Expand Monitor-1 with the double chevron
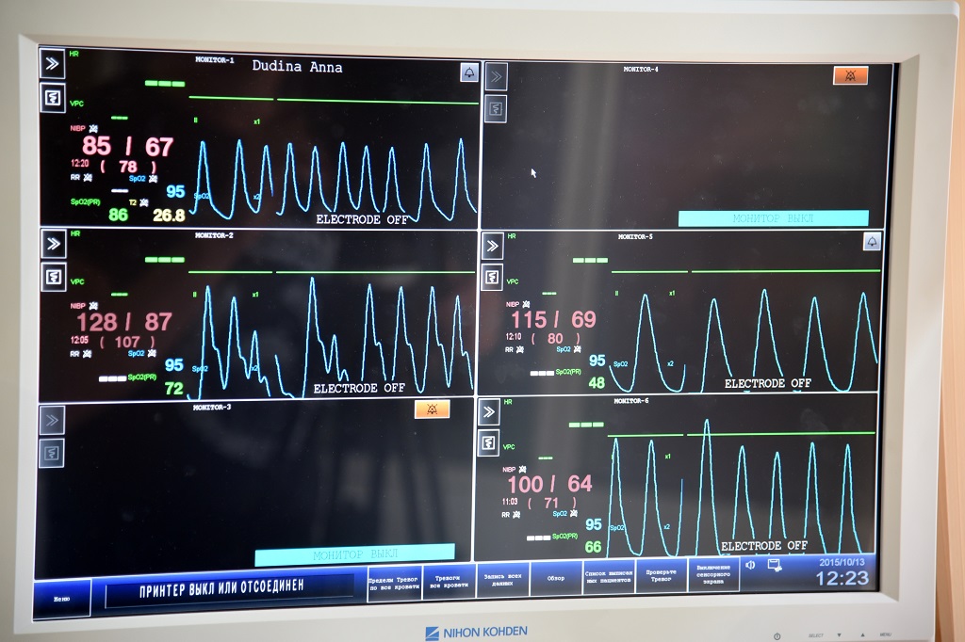Image resolution: width=965 pixels, height=642 pixels. [53, 63]
